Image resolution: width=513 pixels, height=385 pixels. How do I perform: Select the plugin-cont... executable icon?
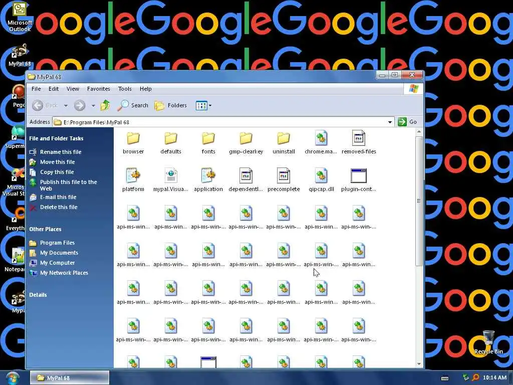click(359, 176)
